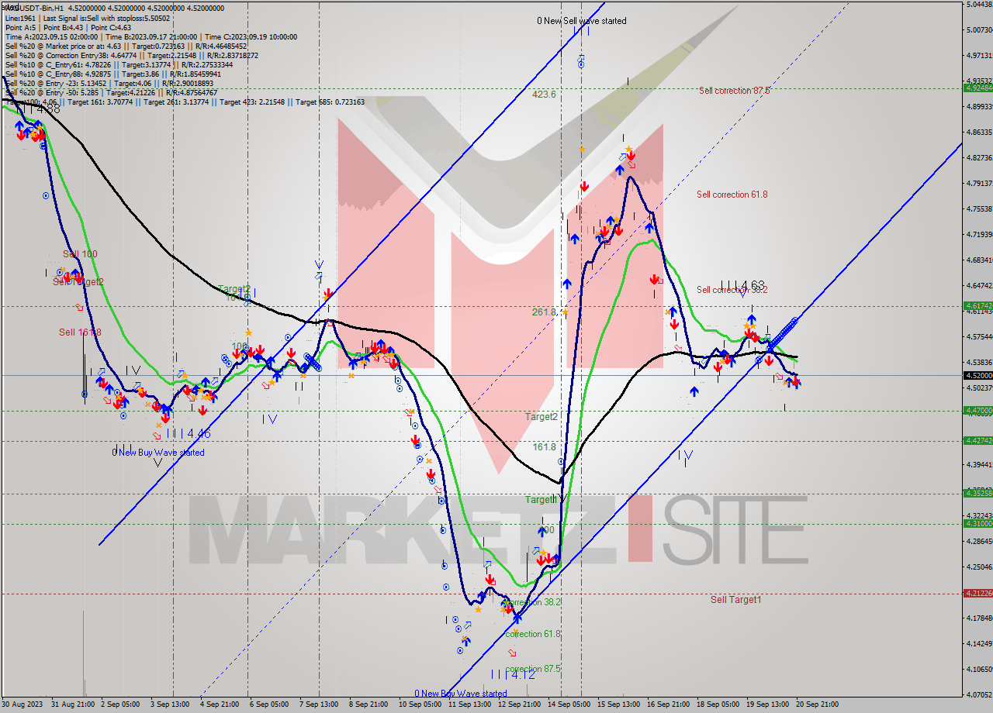Click the '18 Sep 05:00' time axis label
The width and height of the screenshot is (993, 713).
pos(718,704)
